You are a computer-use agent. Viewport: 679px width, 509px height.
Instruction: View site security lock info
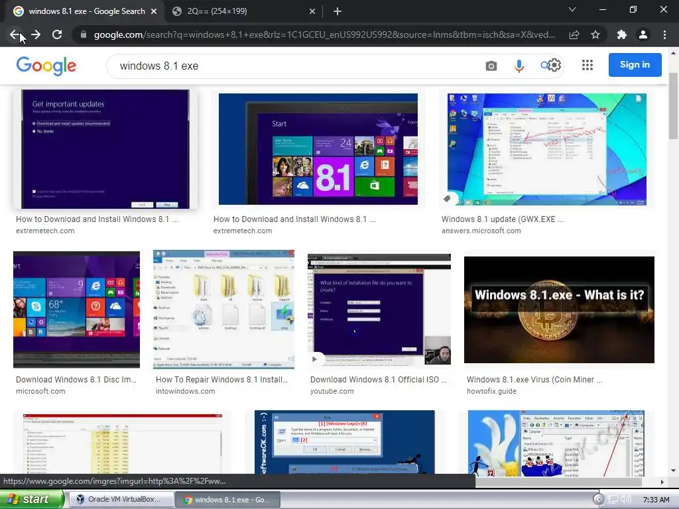(x=84, y=34)
